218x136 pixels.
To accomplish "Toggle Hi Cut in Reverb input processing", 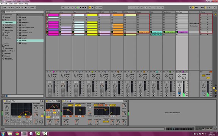I will [x=71, y=105].
